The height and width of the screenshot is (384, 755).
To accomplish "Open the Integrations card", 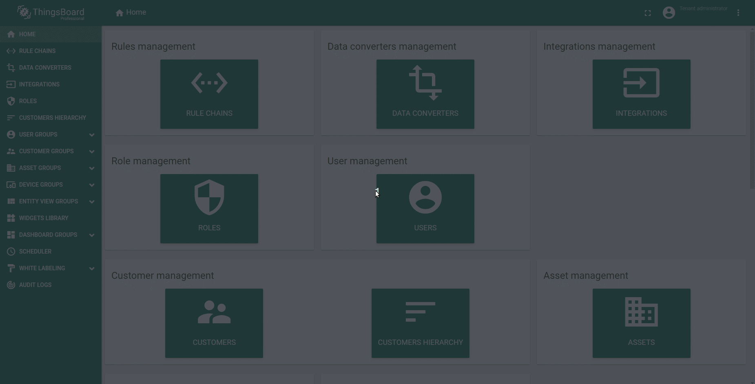I will coord(641,94).
